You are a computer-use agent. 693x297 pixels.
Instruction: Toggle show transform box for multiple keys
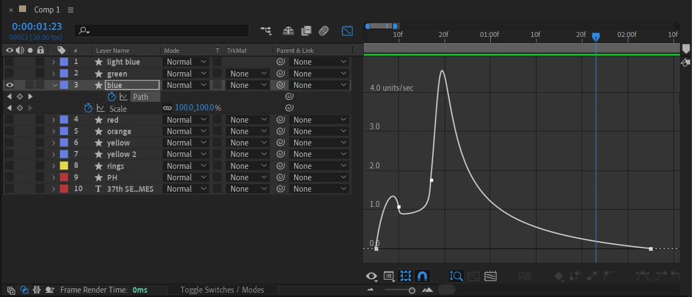405,276
